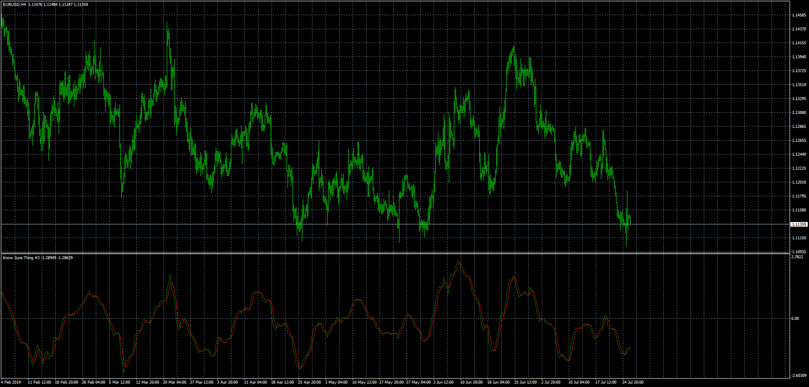Click the 1.12440 price scale value
The height and width of the screenshot is (387, 809).
[x=799, y=154]
